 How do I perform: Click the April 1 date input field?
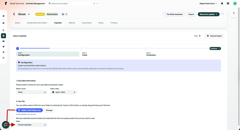(64, 92)
